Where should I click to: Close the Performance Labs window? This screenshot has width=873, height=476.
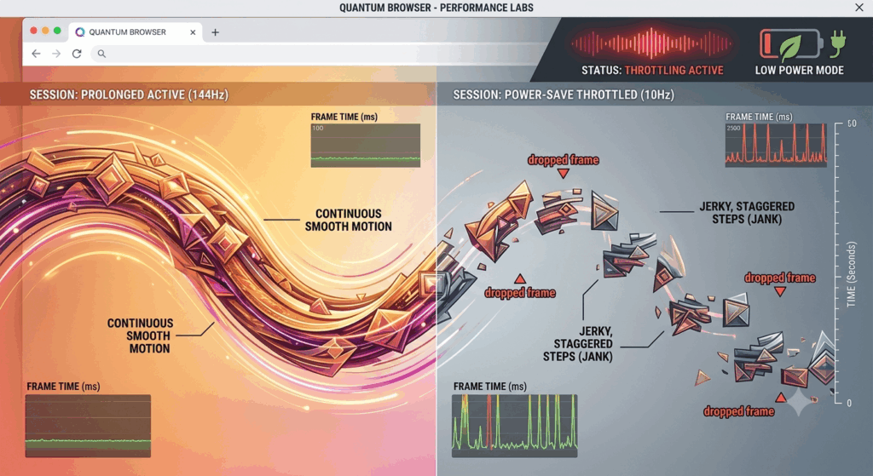(x=859, y=7)
